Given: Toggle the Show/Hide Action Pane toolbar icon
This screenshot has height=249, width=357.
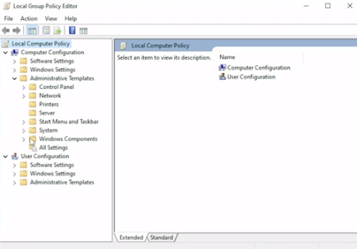Looking at the screenshot, I should point(83,31).
